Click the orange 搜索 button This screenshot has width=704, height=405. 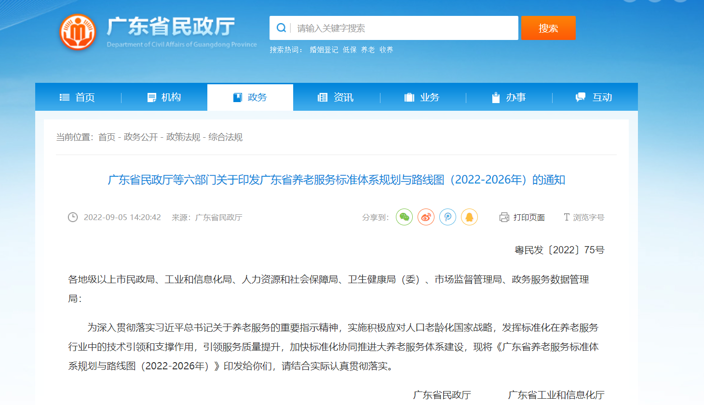pos(548,28)
